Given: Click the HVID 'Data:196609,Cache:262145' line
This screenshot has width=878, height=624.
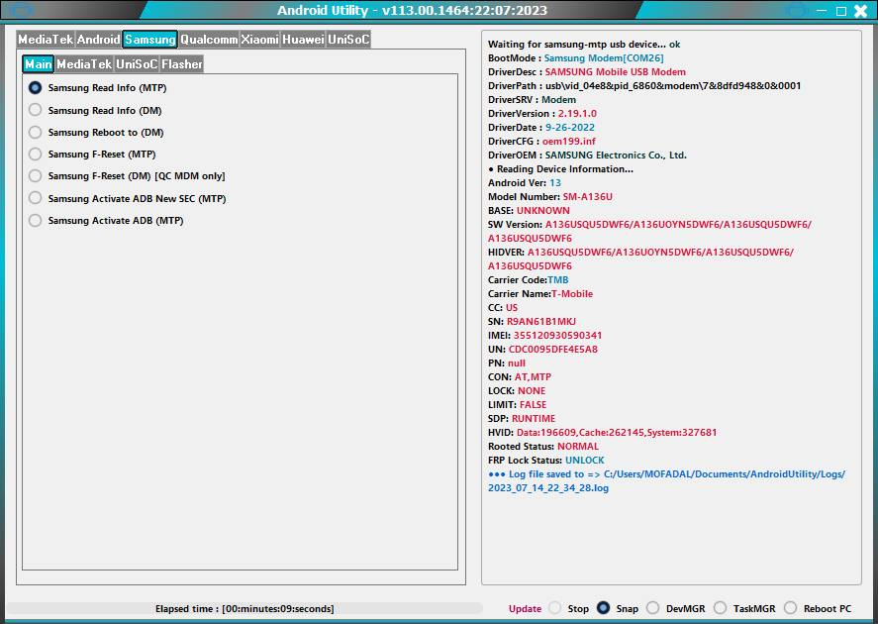Looking at the screenshot, I should 602,433.
